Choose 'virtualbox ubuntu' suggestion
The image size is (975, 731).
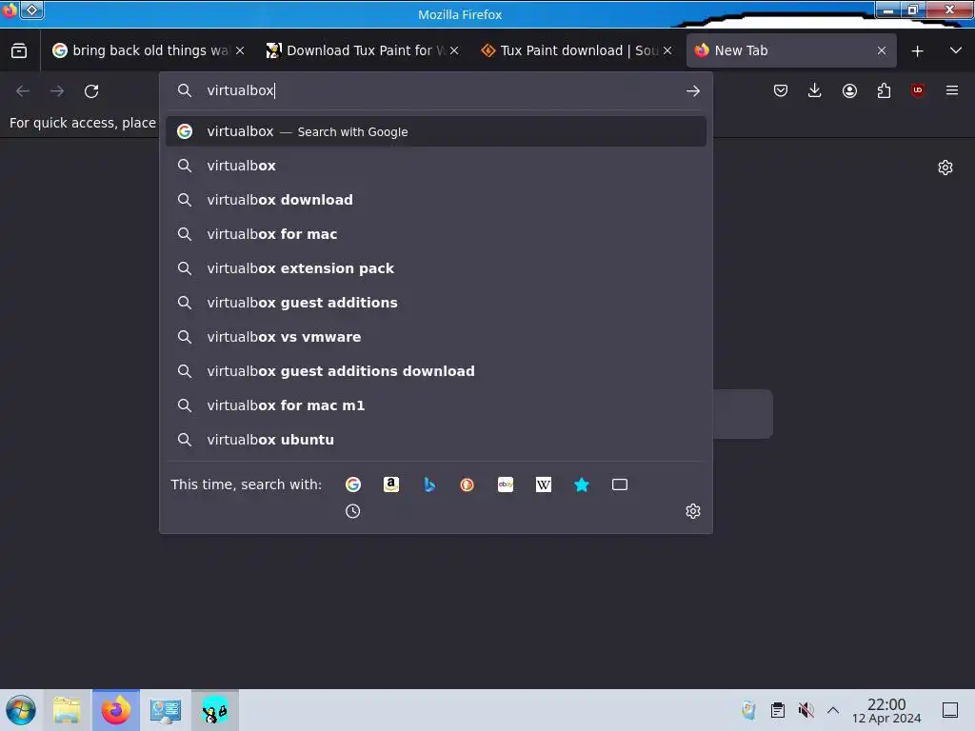[436, 440]
